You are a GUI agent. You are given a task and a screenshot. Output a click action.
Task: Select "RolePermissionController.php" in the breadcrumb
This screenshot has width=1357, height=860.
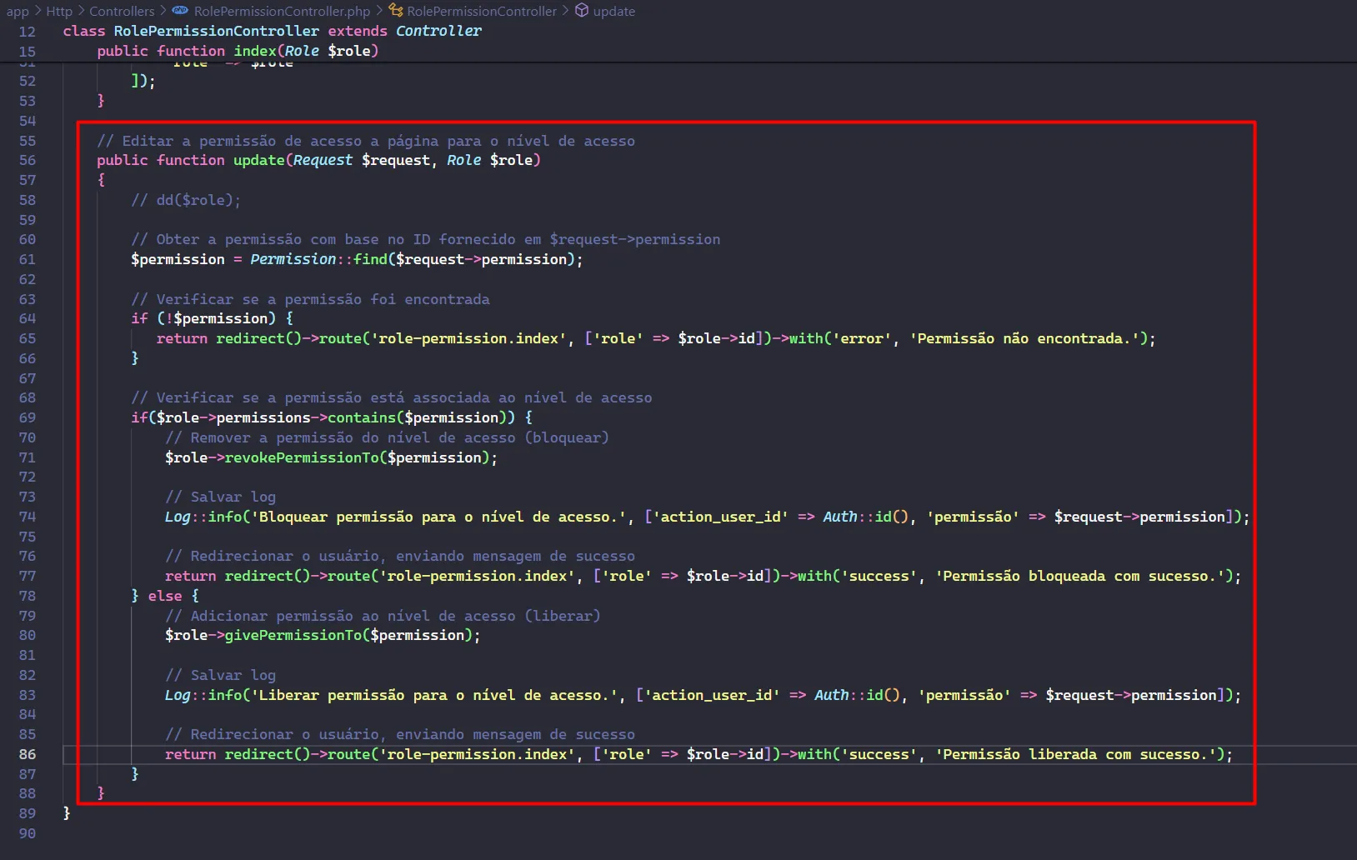tap(282, 11)
